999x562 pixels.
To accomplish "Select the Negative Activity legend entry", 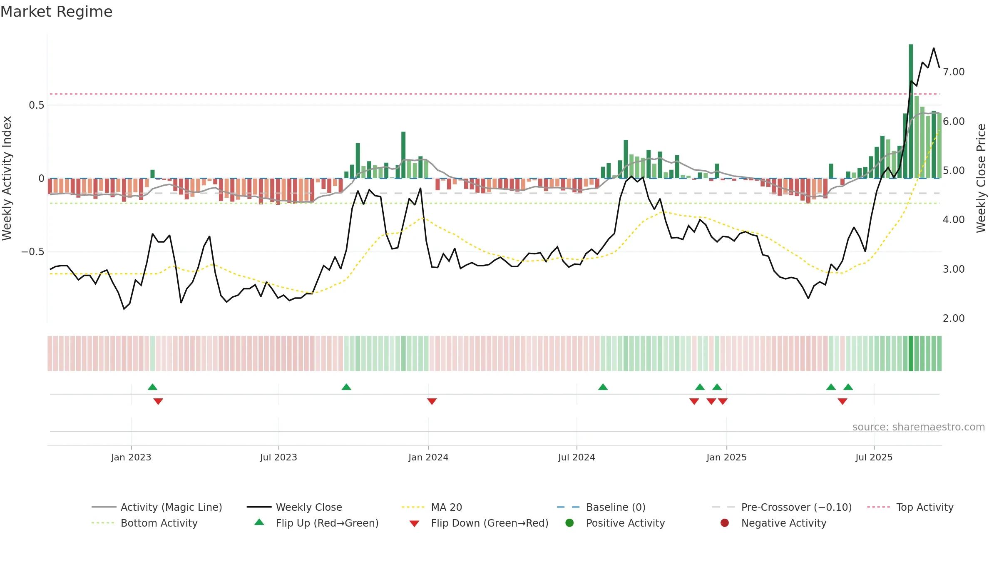I will [773, 523].
